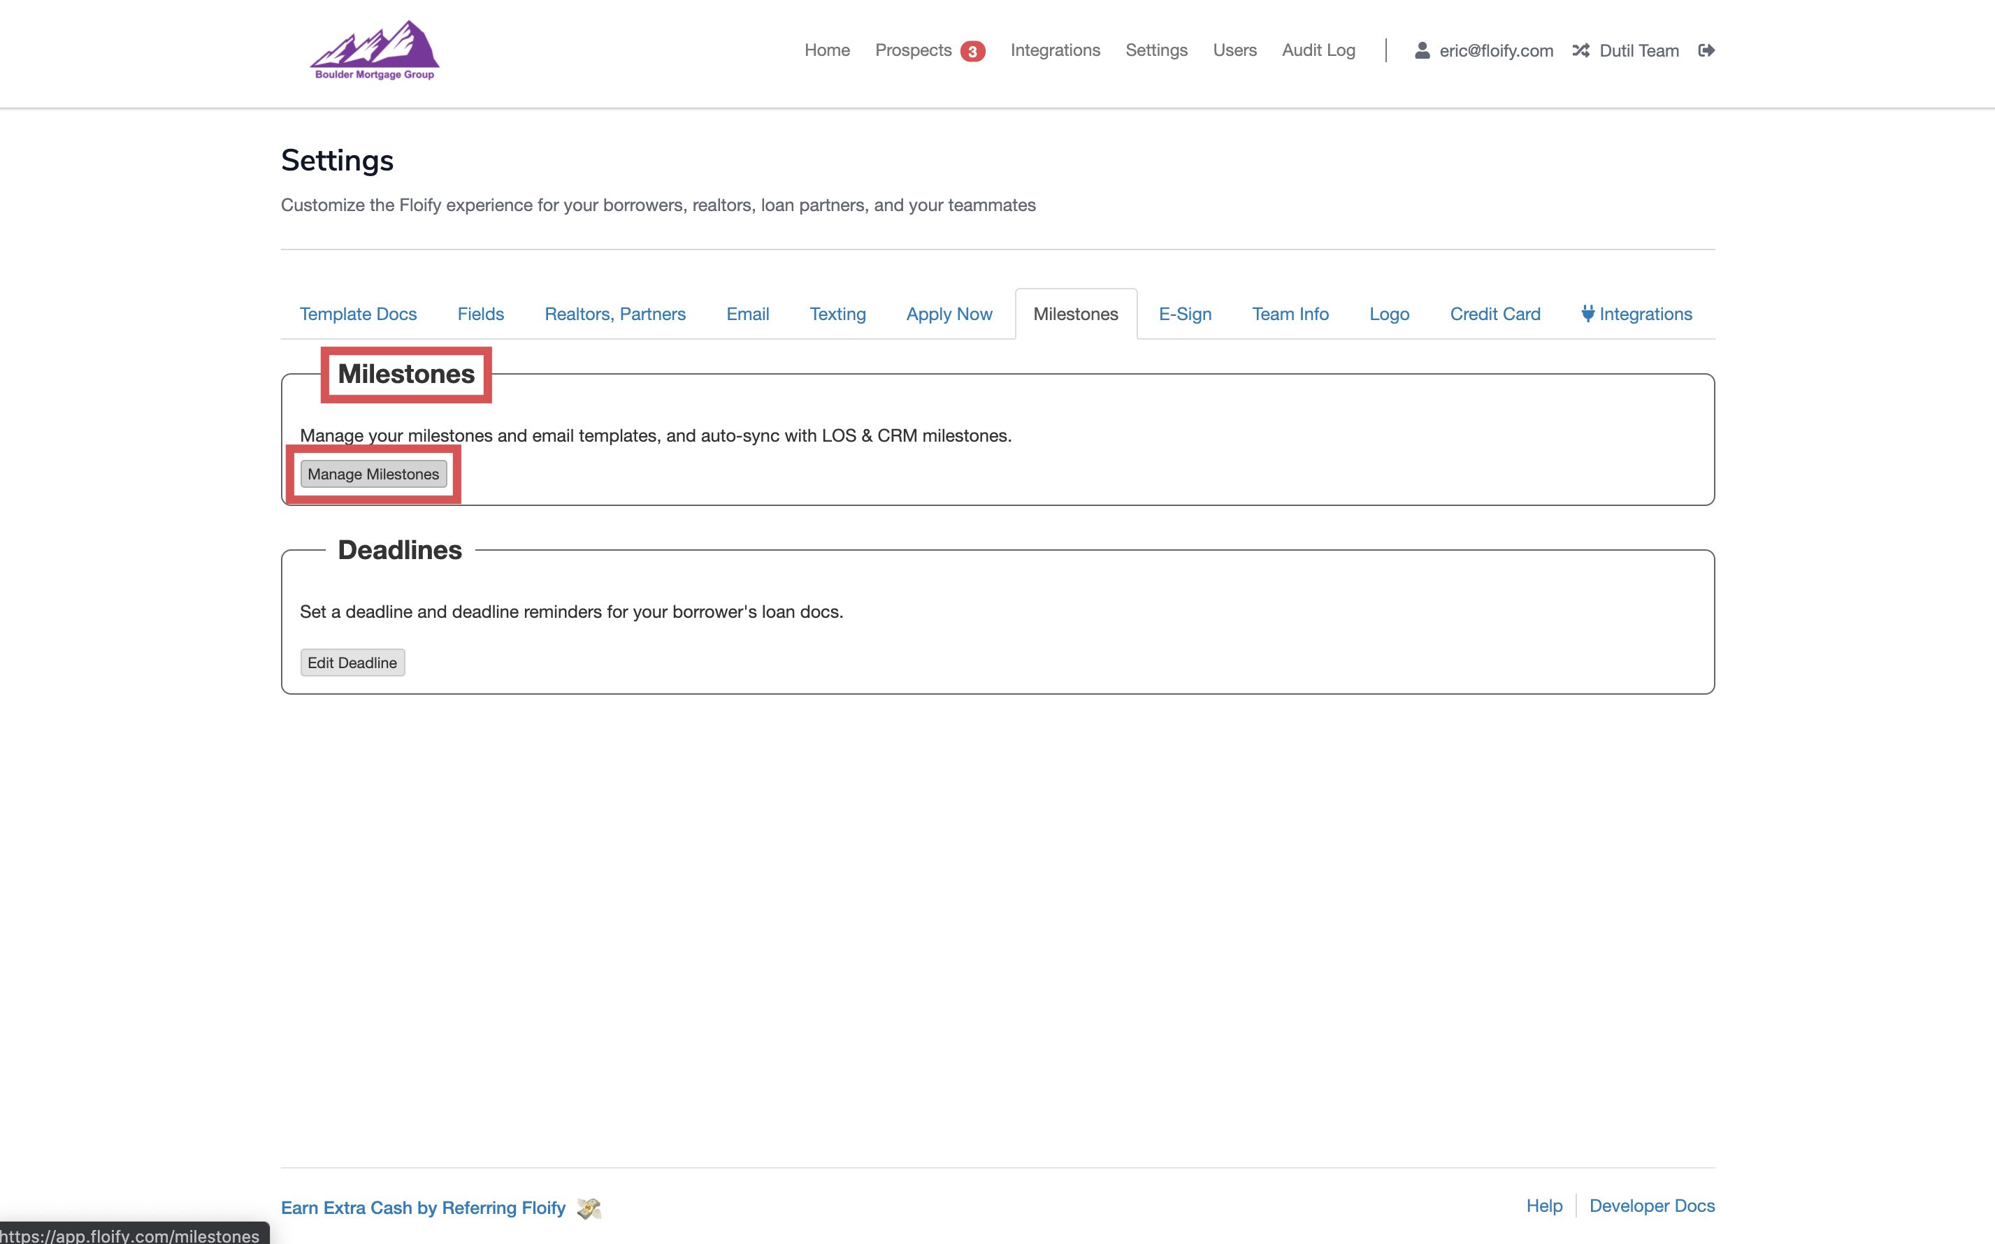Click the cash emoji by referral link
The height and width of the screenshot is (1244, 1995).
589,1208
